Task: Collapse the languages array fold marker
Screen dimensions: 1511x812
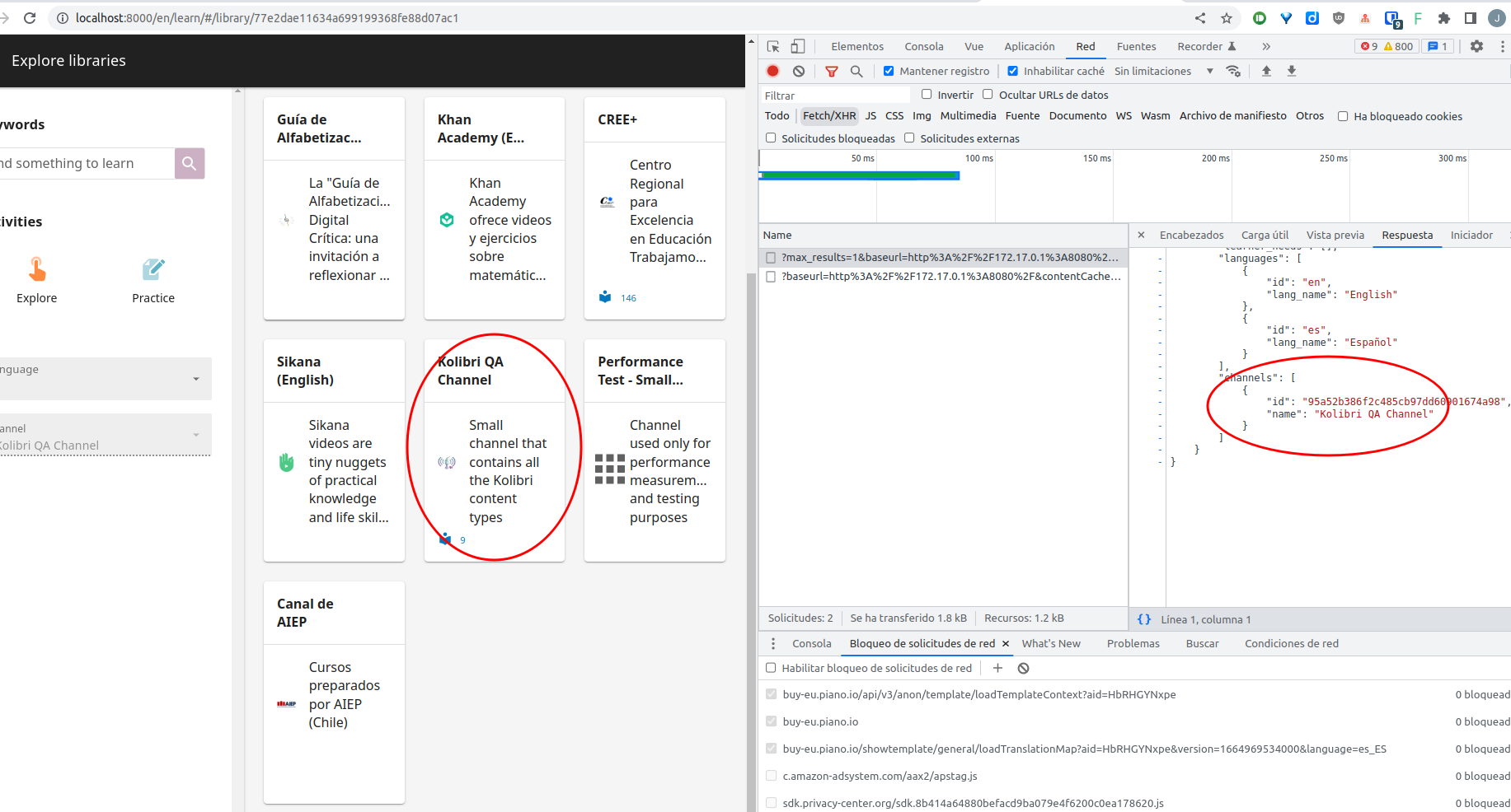Action: pos(1161,259)
